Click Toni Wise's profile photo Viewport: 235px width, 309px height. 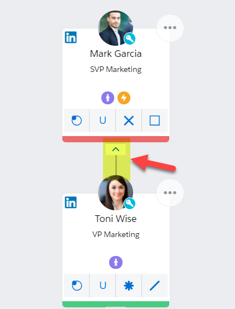[x=115, y=193]
